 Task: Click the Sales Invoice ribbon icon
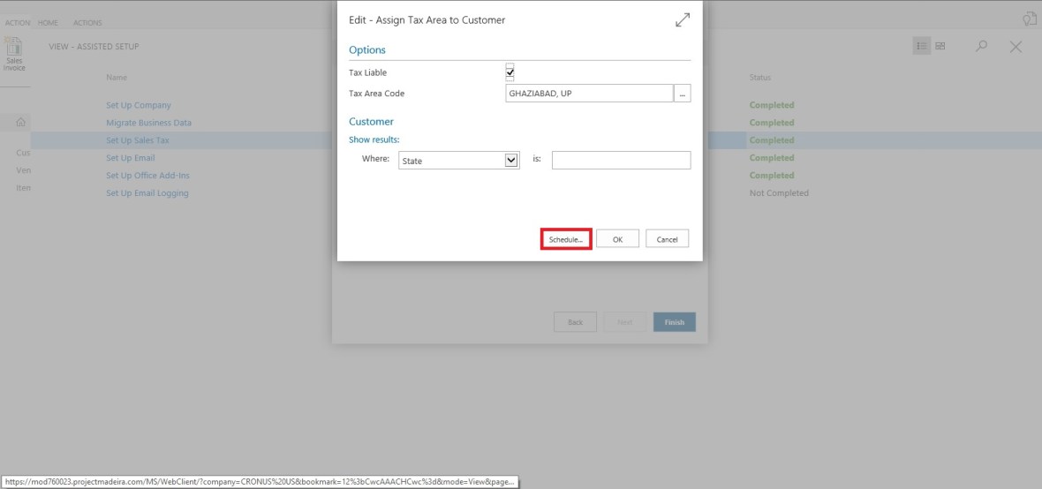[x=14, y=59]
